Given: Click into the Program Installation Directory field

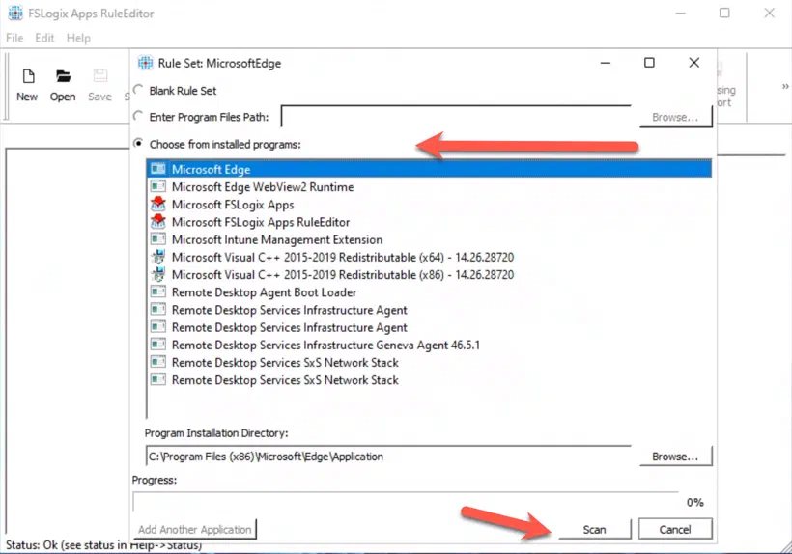Looking at the screenshot, I should (x=388, y=457).
